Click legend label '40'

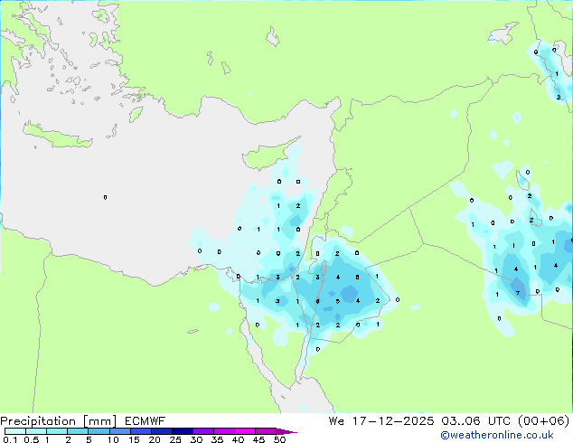pos(238,439)
